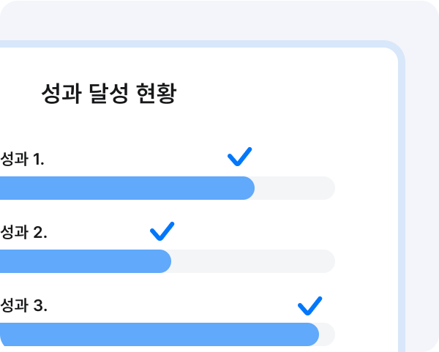This screenshot has height=352, width=439.
Task: Select the "성과 2." label text
Action: click(23, 233)
